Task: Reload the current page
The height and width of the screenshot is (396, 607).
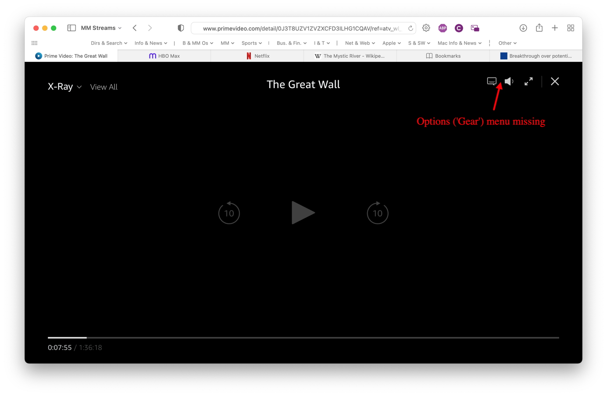Action: pyautogui.click(x=411, y=28)
